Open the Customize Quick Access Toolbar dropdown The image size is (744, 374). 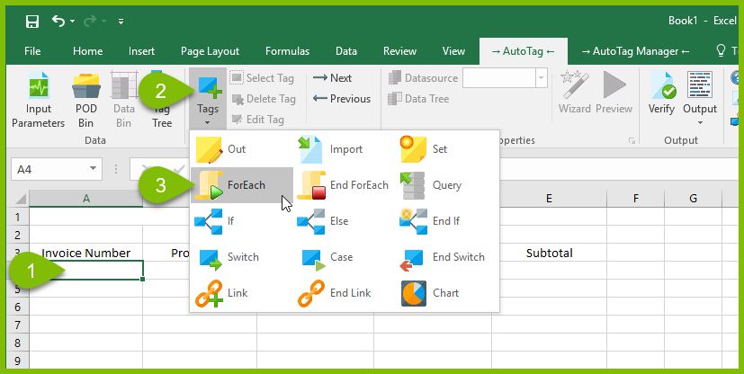tap(121, 22)
